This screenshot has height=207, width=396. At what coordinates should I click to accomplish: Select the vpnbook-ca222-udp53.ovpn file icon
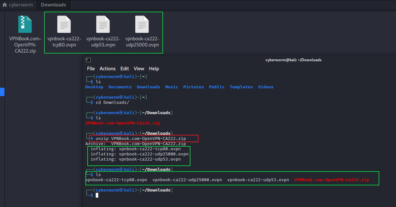103,25
